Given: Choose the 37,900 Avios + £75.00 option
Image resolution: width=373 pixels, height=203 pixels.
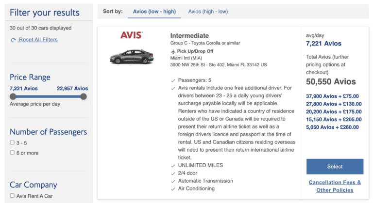Looking at the screenshot, I should (x=333, y=96).
